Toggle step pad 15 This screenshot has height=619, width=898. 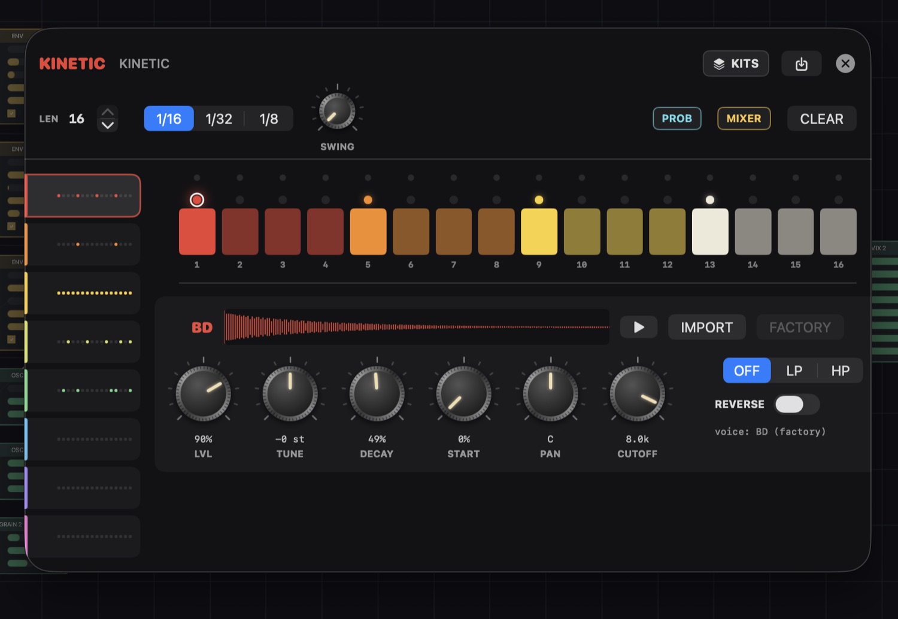796,232
